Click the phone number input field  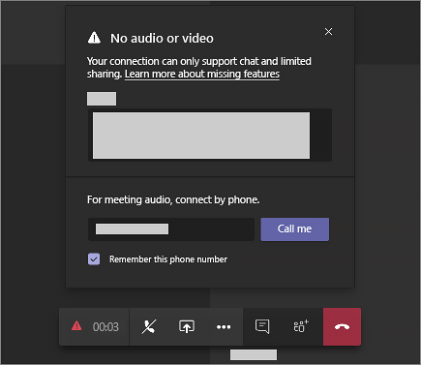[171, 229]
